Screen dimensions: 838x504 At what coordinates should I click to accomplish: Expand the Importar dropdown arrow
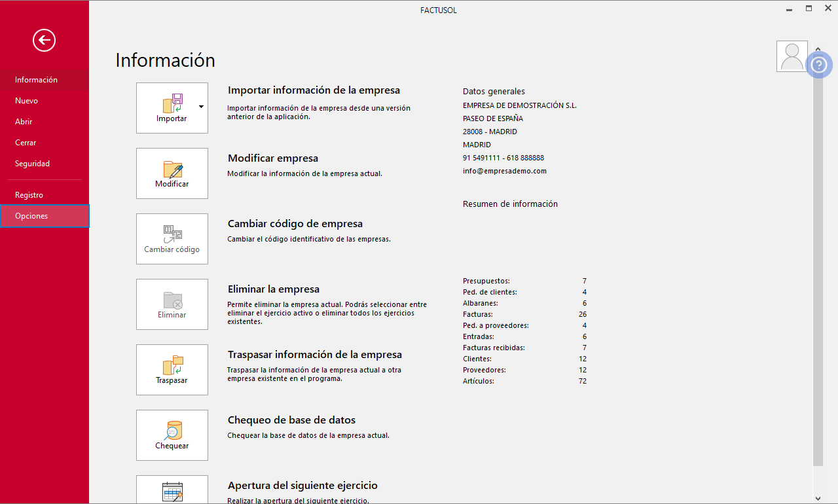tap(201, 106)
